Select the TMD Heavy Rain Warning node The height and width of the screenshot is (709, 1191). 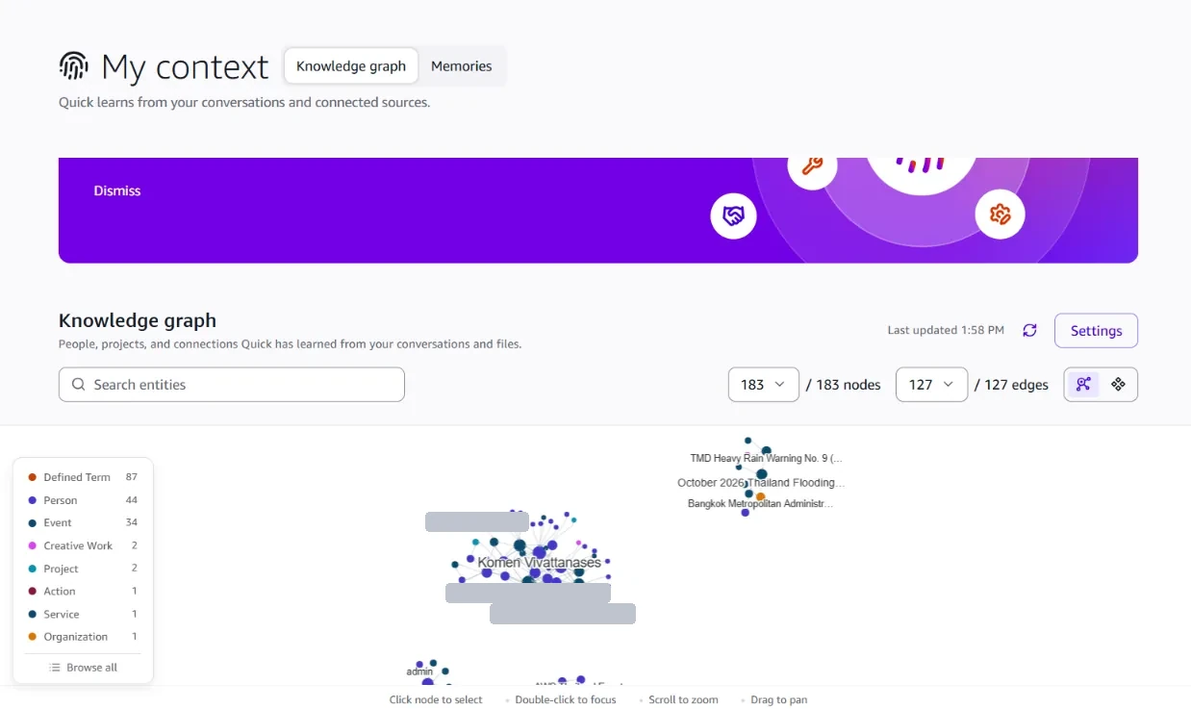[766, 458]
